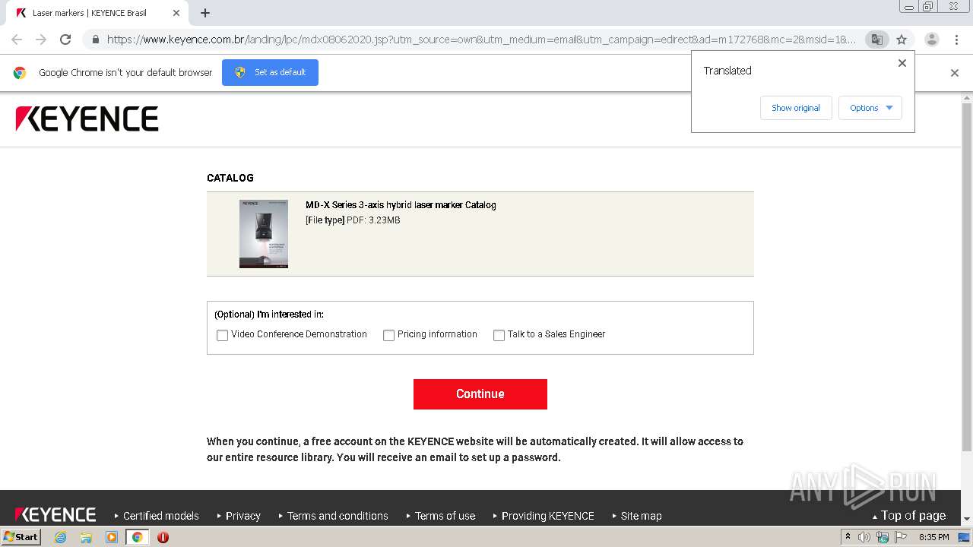
Task: Open the Privacy footer link
Action: pos(243,516)
